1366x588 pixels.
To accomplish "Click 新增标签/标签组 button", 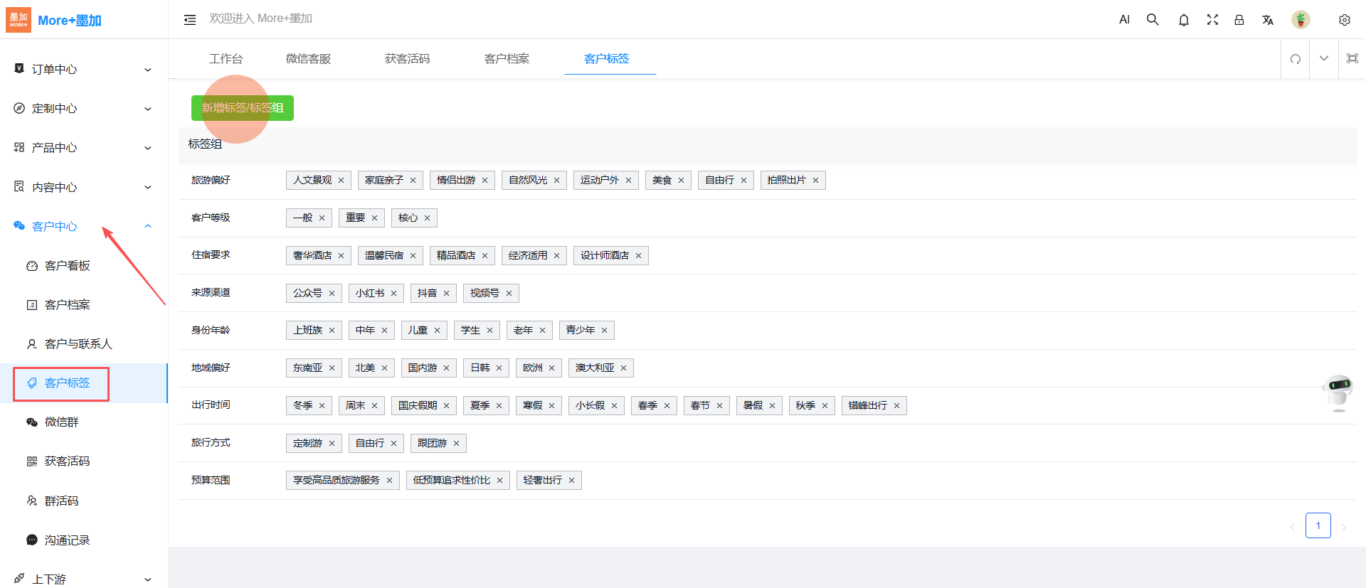I will click(243, 108).
